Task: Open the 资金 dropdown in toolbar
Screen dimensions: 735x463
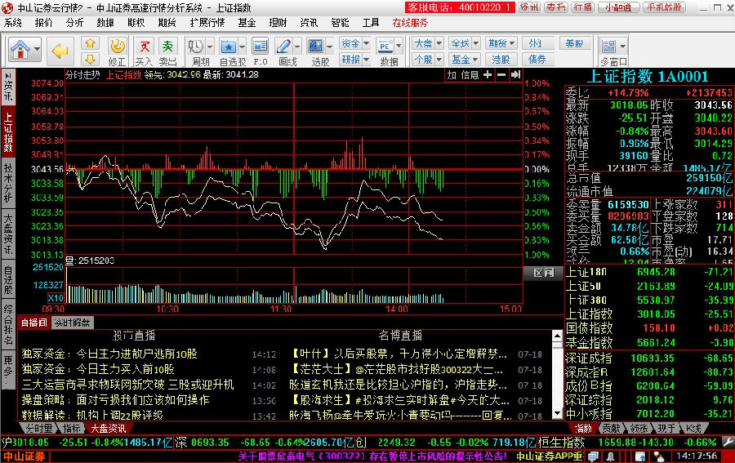Action: [355, 43]
